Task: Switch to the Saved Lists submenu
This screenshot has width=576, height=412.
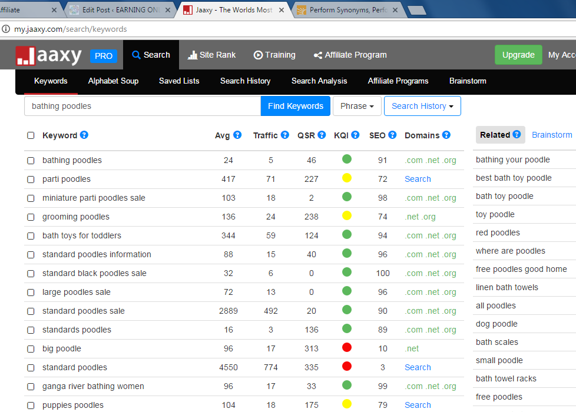Action: 179,81
